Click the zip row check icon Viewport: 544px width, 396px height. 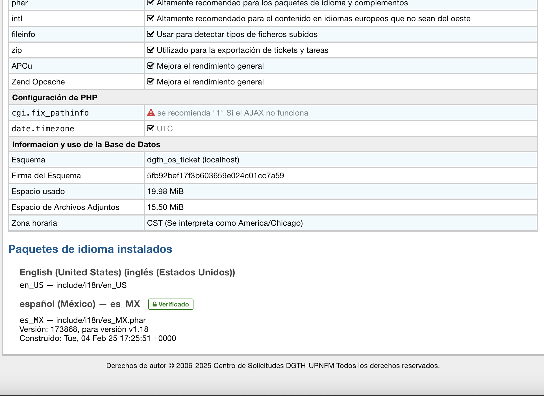pyautogui.click(x=151, y=50)
